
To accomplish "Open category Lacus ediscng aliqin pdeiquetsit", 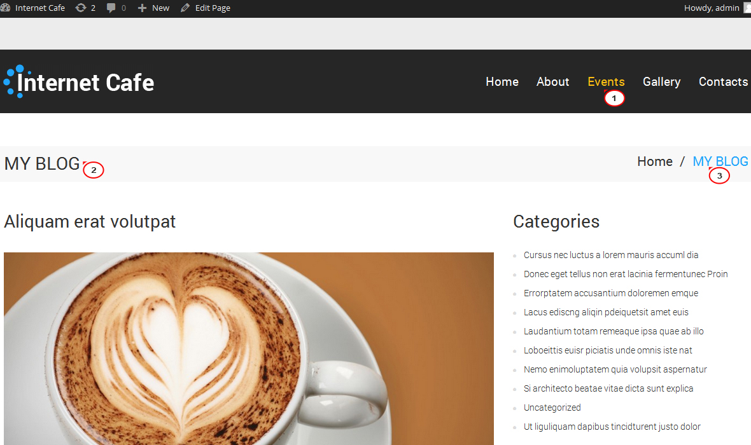I will [x=606, y=313].
